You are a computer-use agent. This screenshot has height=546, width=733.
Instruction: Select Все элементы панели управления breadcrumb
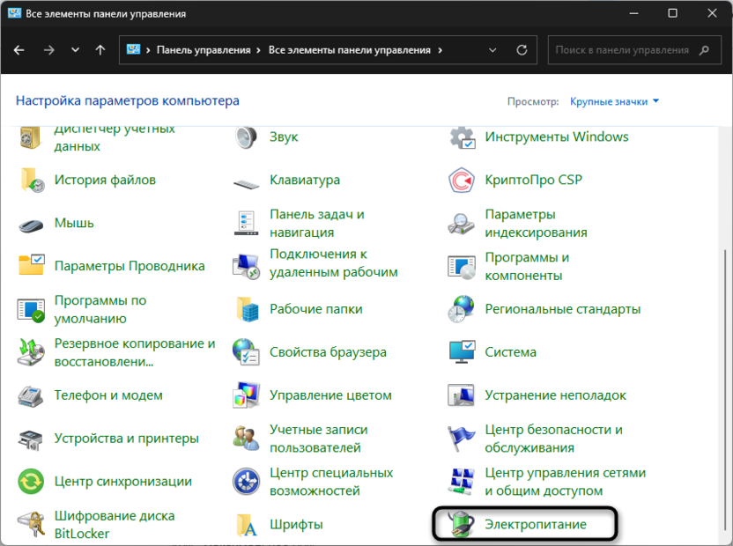349,50
